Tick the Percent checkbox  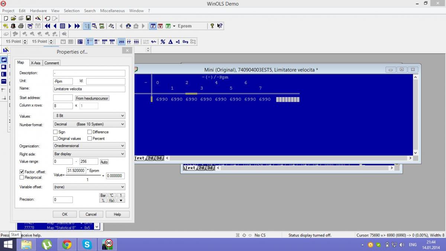pyautogui.click(x=90, y=139)
